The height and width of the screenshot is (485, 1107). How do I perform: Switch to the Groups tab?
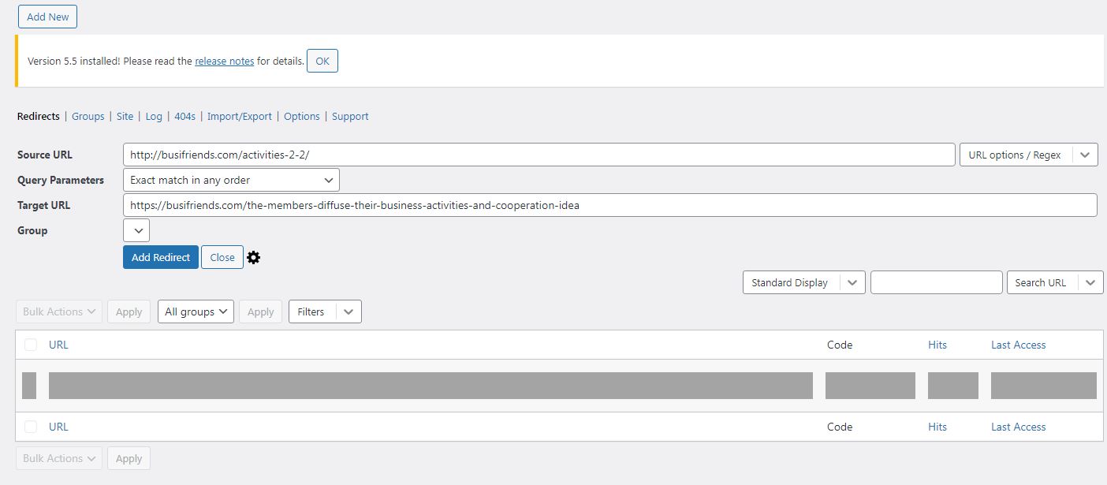(88, 116)
